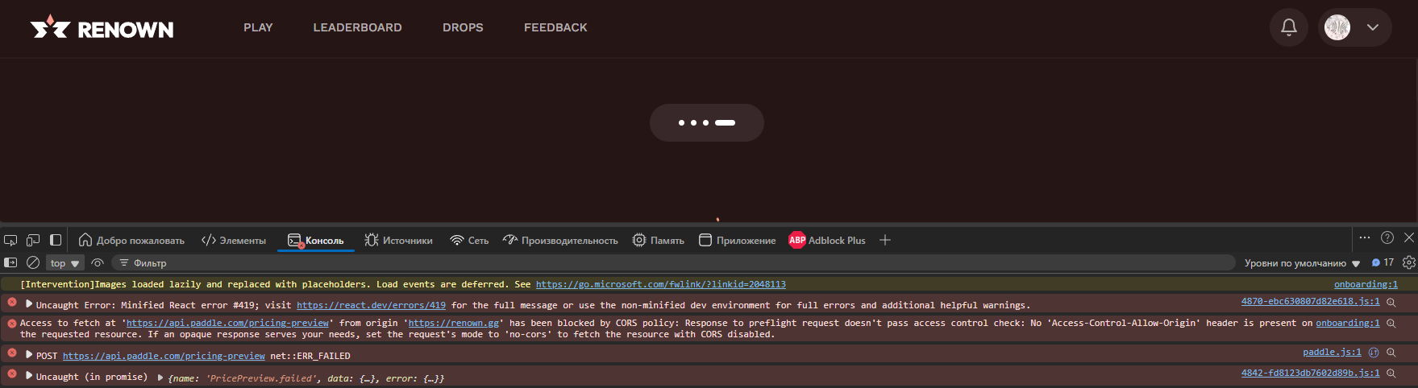Close the DevTools panel
The image size is (1418, 388).
click(1409, 237)
